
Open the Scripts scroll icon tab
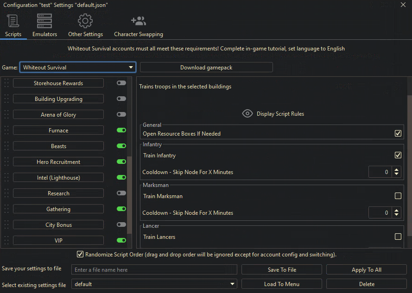[x=13, y=21]
